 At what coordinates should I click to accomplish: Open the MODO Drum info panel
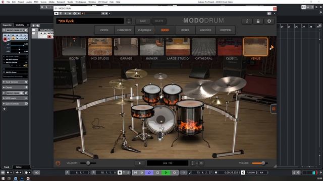[247, 21]
